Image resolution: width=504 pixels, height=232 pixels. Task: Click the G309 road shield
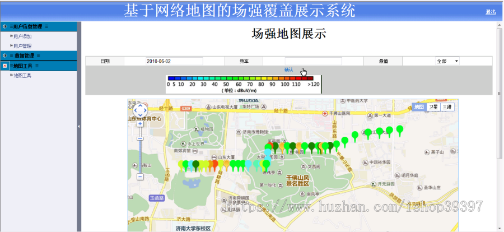[x=185, y=109]
